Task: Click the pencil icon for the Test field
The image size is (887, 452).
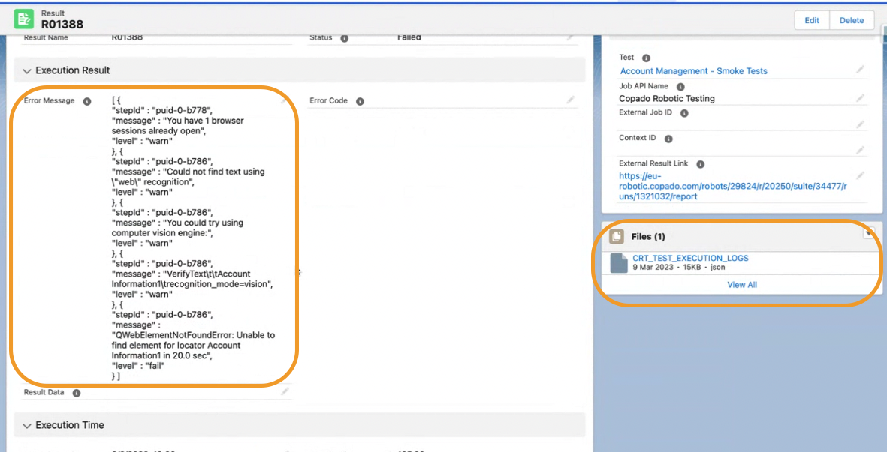Action: [x=860, y=70]
